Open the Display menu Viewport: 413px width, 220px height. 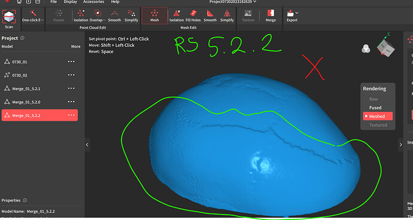pos(70,2)
